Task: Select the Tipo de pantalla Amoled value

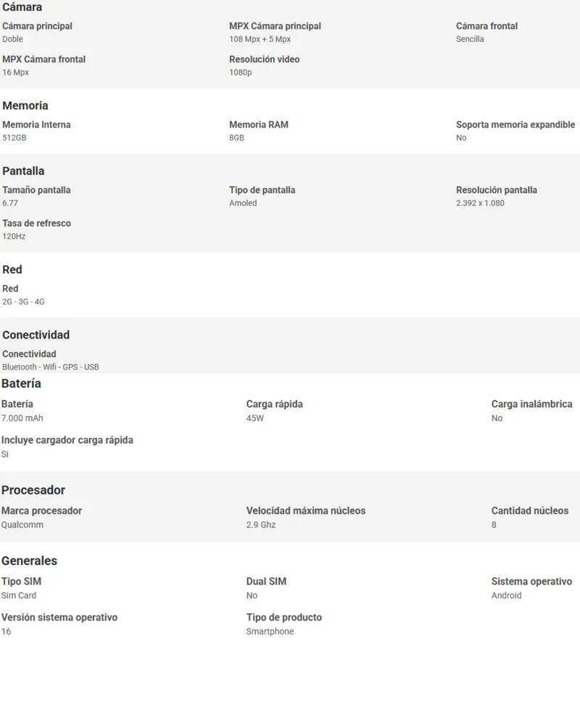Action: click(243, 203)
